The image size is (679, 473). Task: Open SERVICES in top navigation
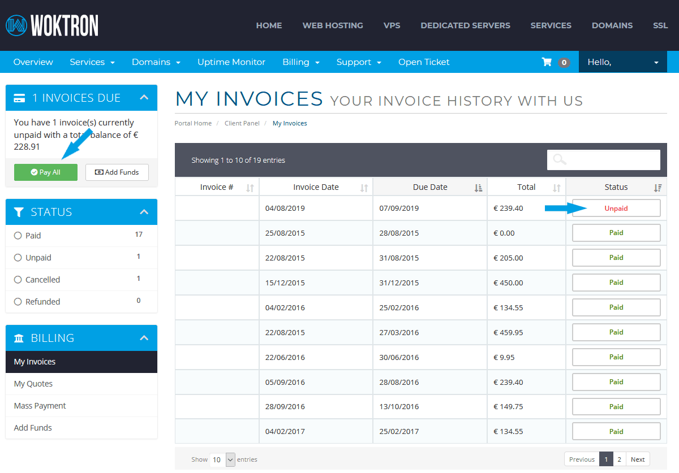click(x=551, y=25)
